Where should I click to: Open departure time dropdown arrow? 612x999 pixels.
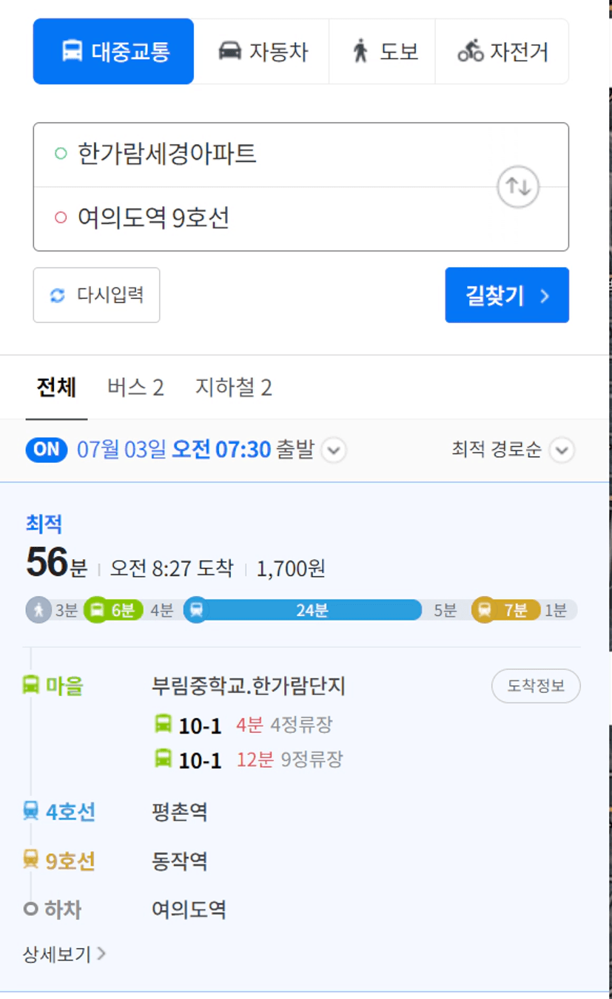coord(334,450)
